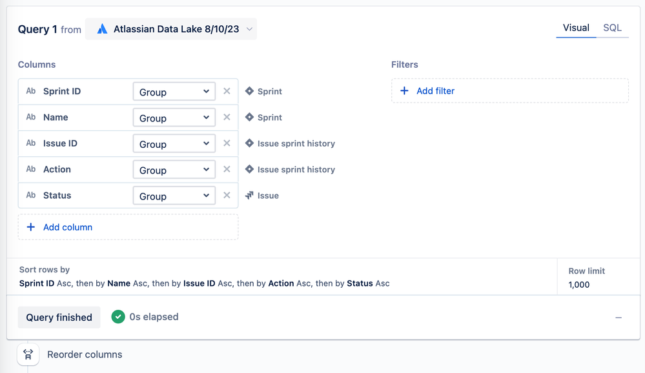Click the diamond icon for Issue ID's table
This screenshot has width=645, height=373.
pyautogui.click(x=249, y=143)
